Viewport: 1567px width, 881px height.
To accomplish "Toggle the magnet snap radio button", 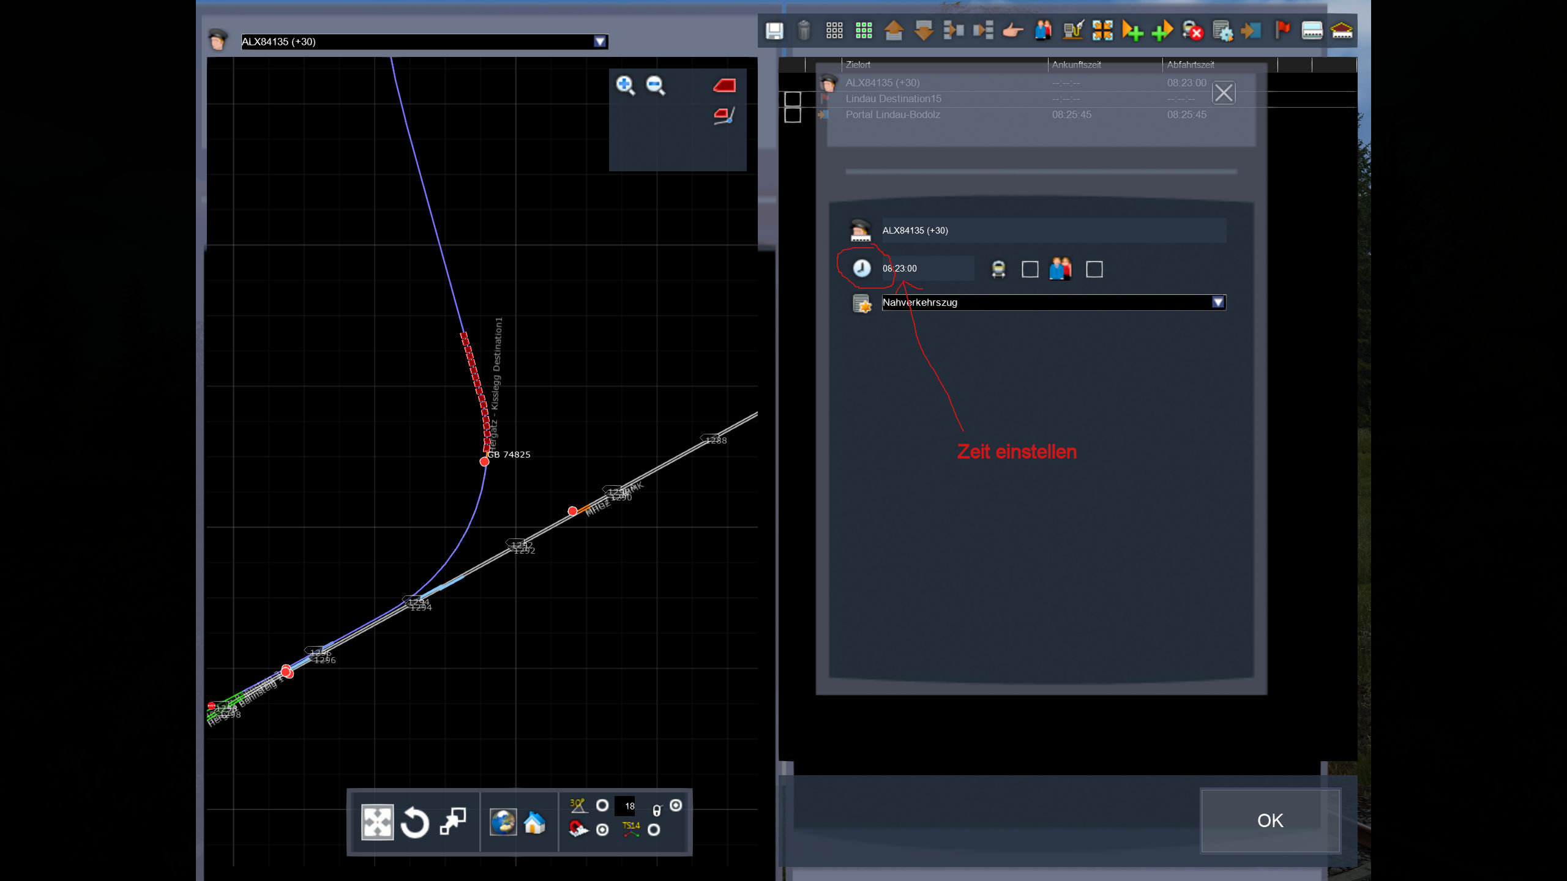I will 602,830.
